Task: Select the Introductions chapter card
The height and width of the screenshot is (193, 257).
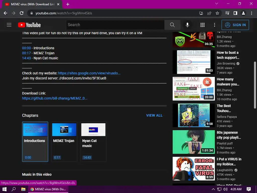Action: [x=35, y=142]
